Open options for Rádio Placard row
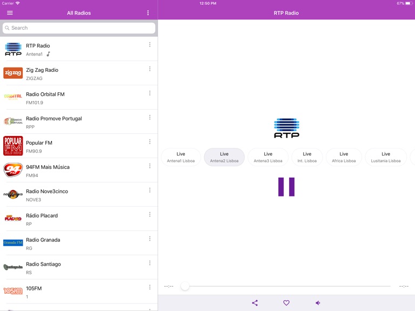 coord(150,214)
